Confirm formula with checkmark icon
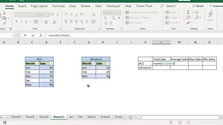223x125 pixels. point(33,35)
